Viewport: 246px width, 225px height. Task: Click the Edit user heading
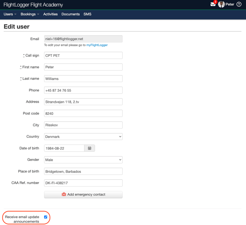[x=17, y=27]
